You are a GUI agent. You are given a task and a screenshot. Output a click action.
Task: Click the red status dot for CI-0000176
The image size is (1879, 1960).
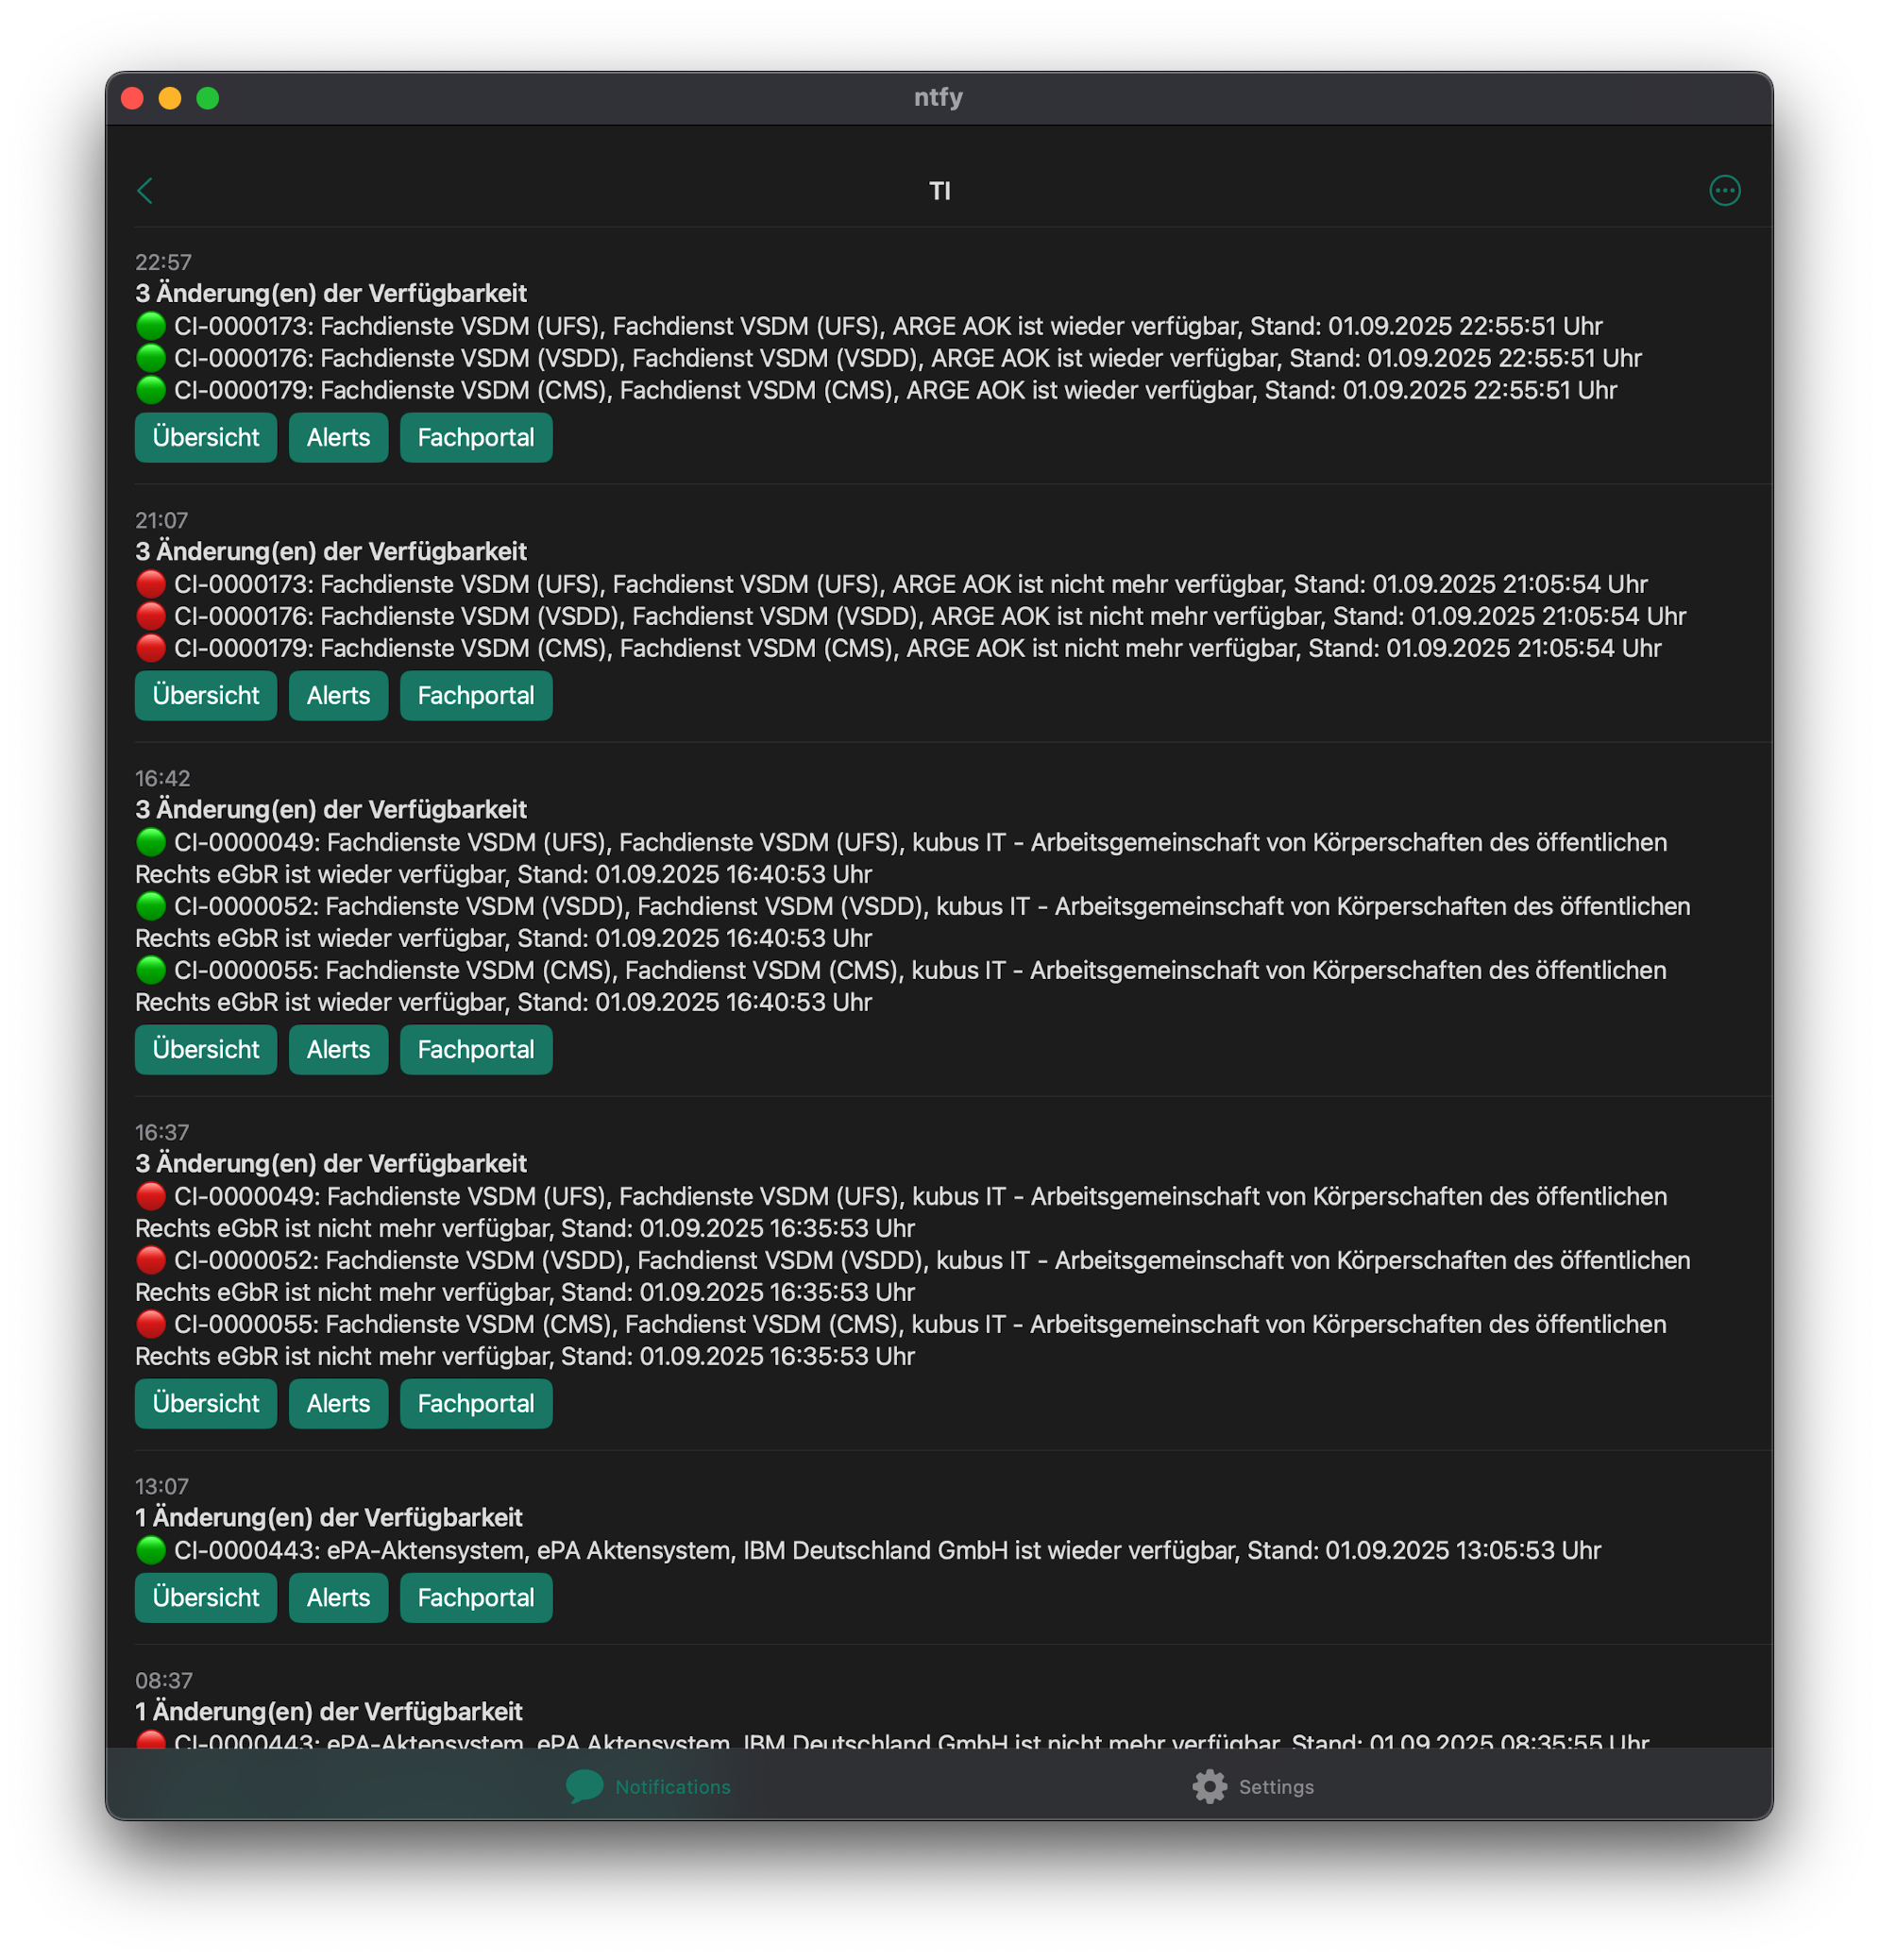(x=150, y=616)
